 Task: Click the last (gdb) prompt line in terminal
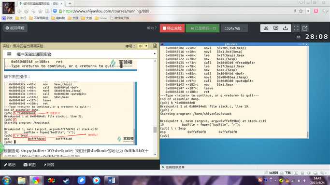(x=165, y=136)
